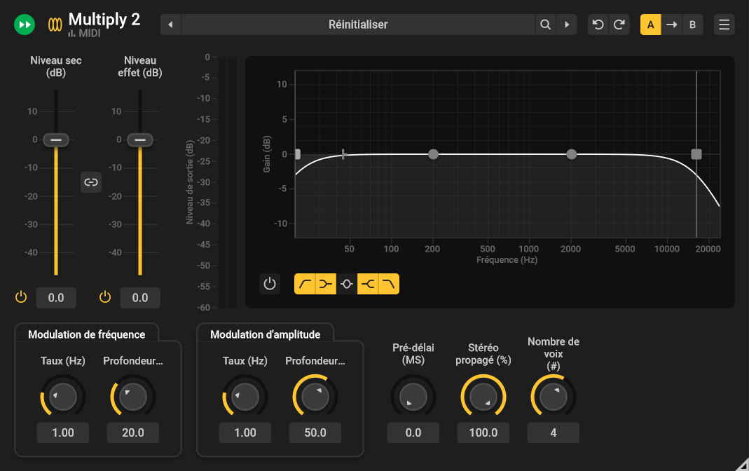Image resolution: width=749 pixels, height=471 pixels.
Task: Go to previous preset arrow
Action: click(170, 25)
